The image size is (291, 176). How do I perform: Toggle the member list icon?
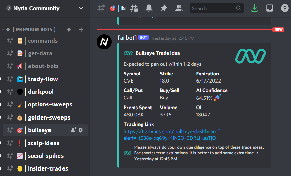coord(179,8)
